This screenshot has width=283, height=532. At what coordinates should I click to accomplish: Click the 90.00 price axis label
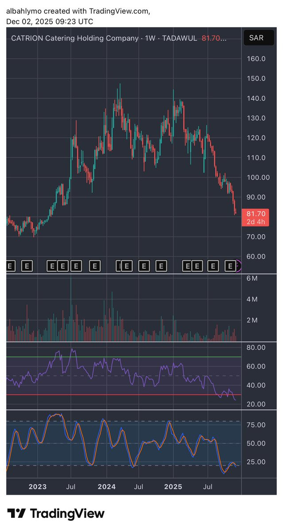click(x=256, y=197)
